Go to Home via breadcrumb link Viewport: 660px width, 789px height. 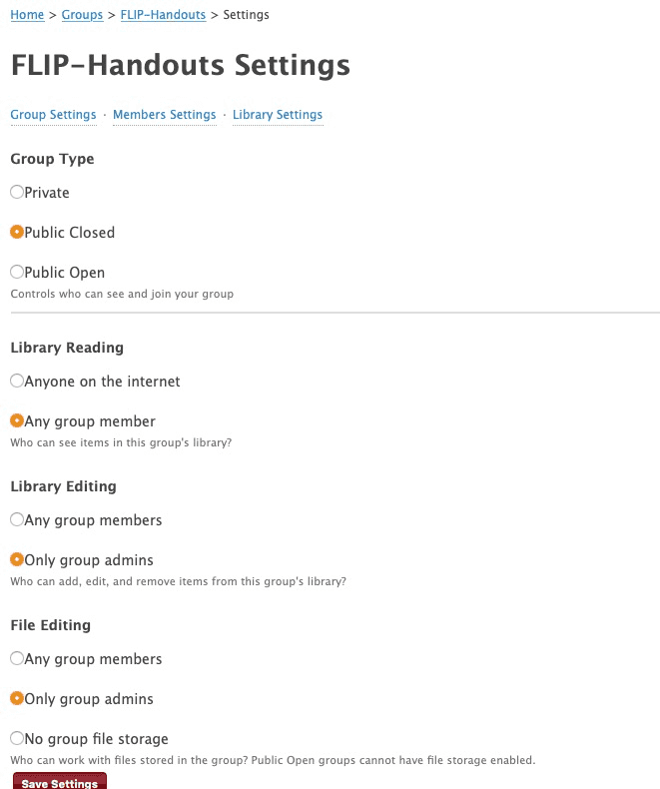pyautogui.click(x=27, y=15)
